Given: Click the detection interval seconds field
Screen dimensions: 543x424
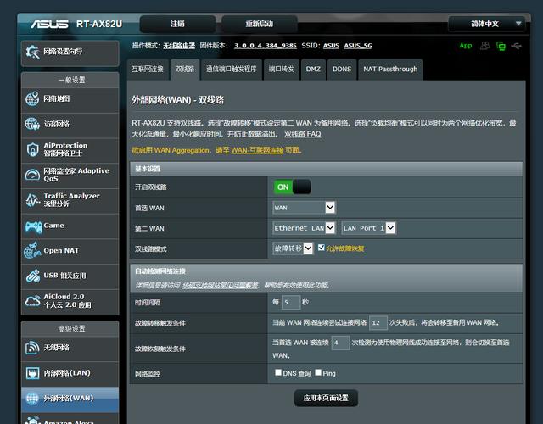Looking at the screenshot, I should 291,302.
